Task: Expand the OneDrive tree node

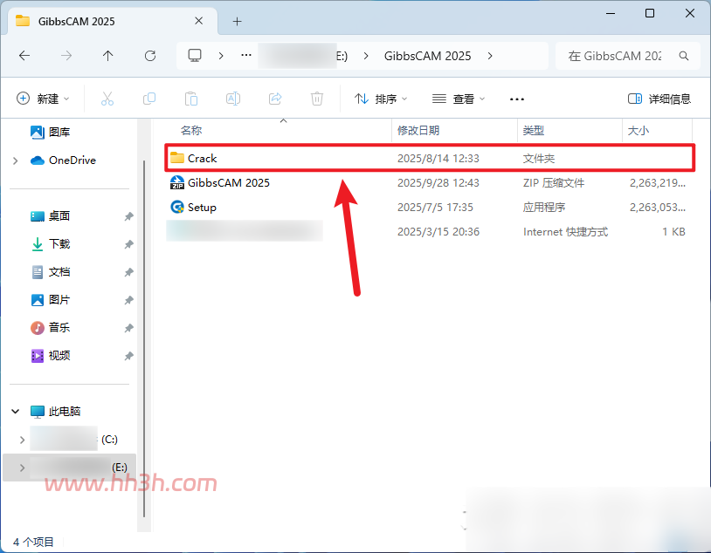Action: 16,160
